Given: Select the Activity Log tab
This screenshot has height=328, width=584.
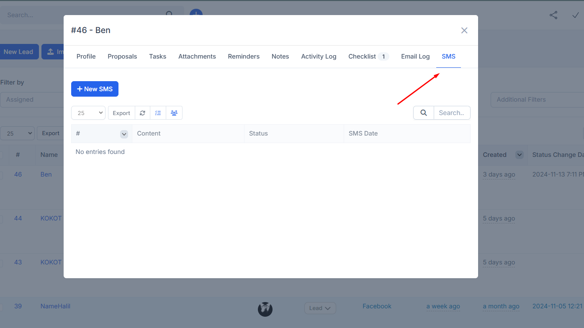Looking at the screenshot, I should point(319,56).
